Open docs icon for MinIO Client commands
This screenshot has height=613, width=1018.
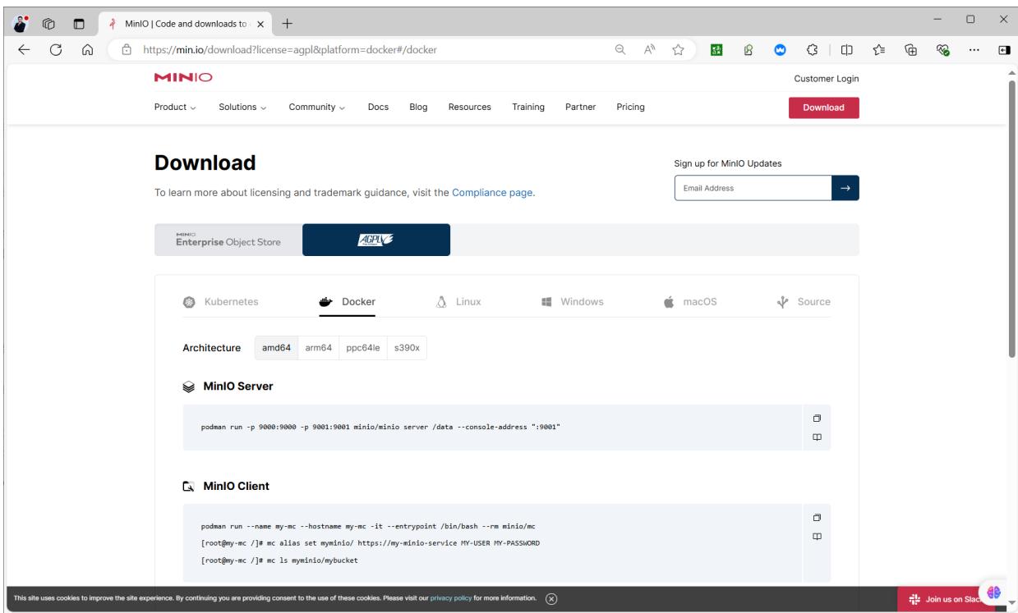[x=817, y=537]
